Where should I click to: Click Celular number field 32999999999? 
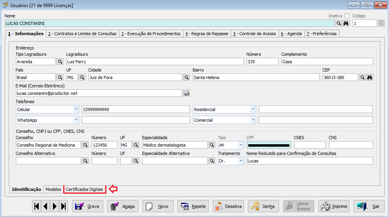tap(136, 109)
